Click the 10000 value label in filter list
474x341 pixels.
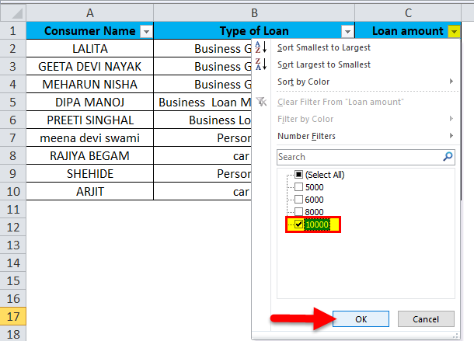pos(317,224)
